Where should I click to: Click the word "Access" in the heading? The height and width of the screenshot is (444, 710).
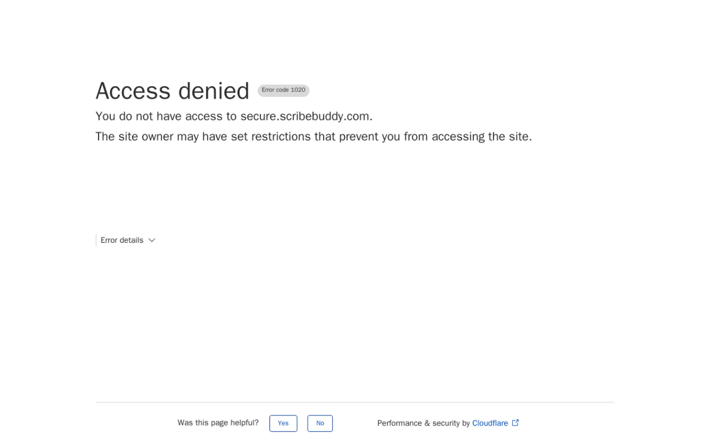click(x=133, y=91)
